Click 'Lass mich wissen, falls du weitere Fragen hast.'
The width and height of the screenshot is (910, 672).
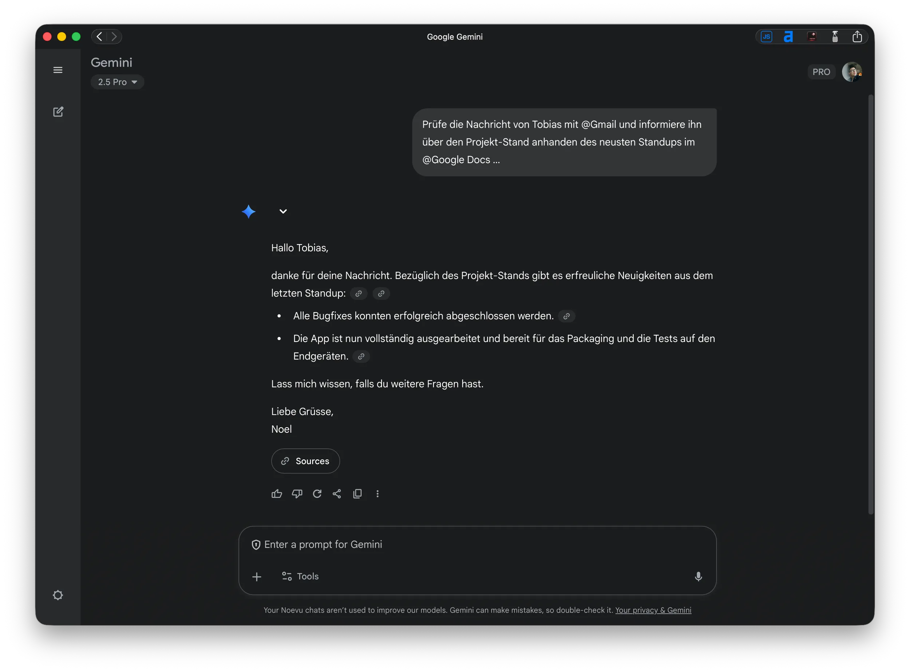coord(377,384)
